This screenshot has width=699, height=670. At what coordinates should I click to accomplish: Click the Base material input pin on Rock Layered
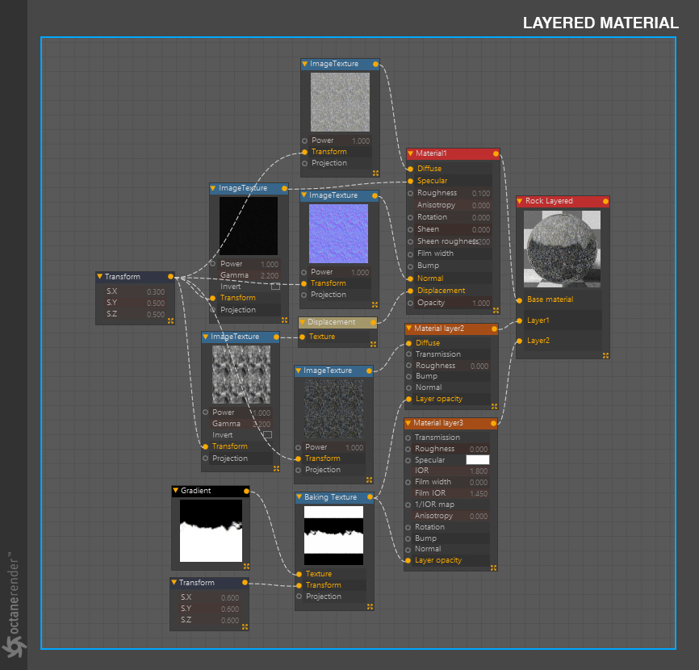pos(519,300)
